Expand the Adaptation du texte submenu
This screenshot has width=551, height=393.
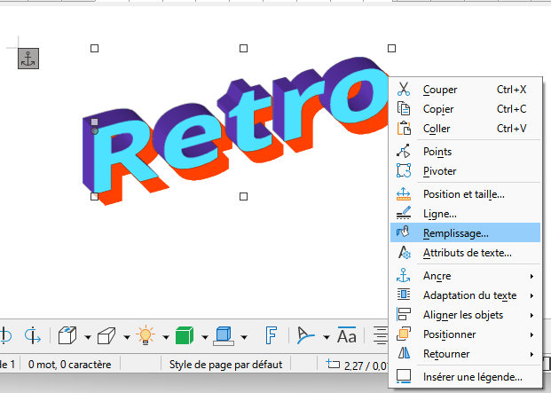(x=465, y=295)
